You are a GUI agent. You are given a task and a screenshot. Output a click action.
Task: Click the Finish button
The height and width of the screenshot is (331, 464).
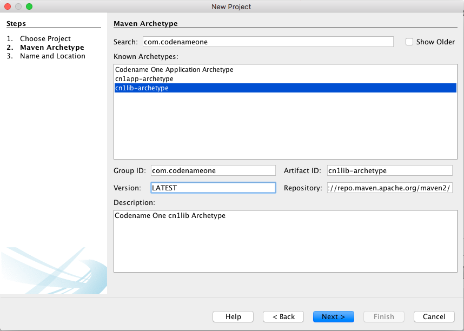(383, 316)
